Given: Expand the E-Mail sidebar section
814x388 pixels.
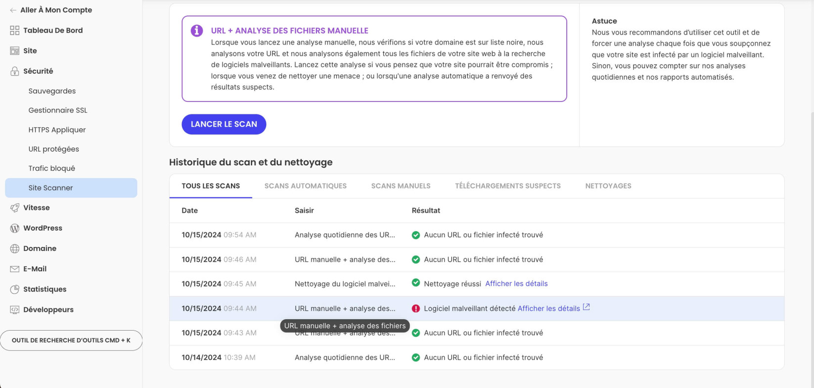Looking at the screenshot, I should pos(35,269).
